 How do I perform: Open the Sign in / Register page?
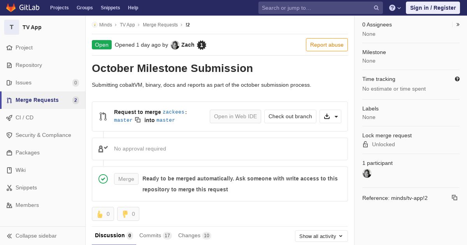click(433, 8)
